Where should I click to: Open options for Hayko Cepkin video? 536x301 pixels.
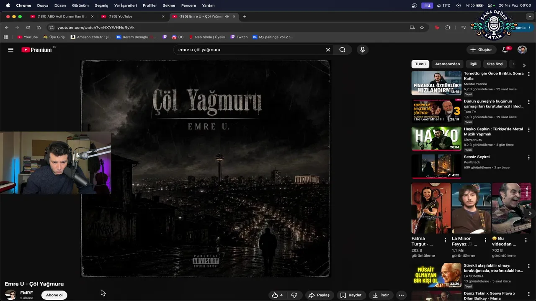tap(528, 130)
